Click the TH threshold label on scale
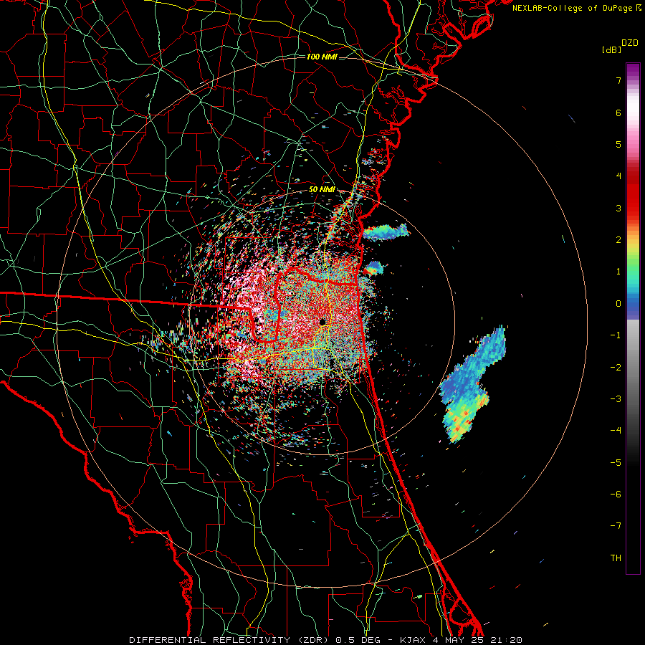This screenshot has height=645, width=645. [x=616, y=558]
